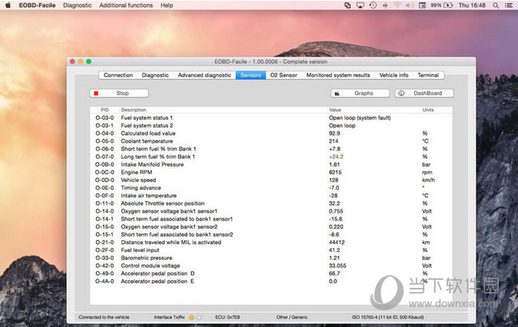Select the Timing advance row
The width and height of the screenshot is (518, 327).
point(271,188)
